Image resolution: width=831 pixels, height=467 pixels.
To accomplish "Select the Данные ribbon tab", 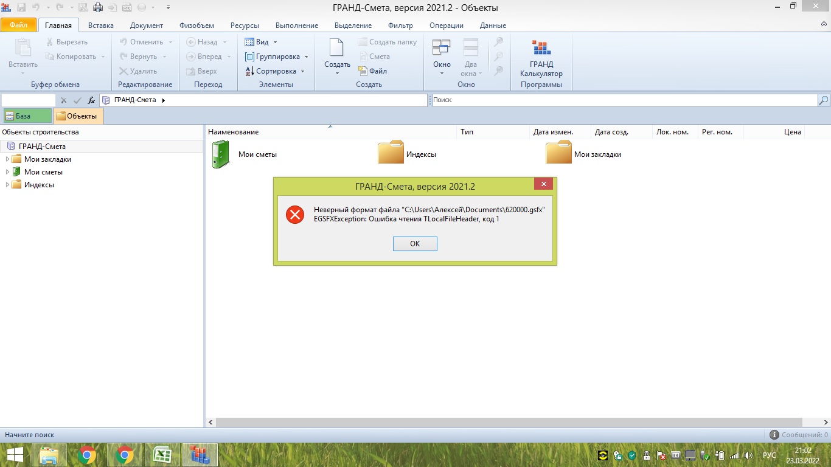I will [x=493, y=26].
